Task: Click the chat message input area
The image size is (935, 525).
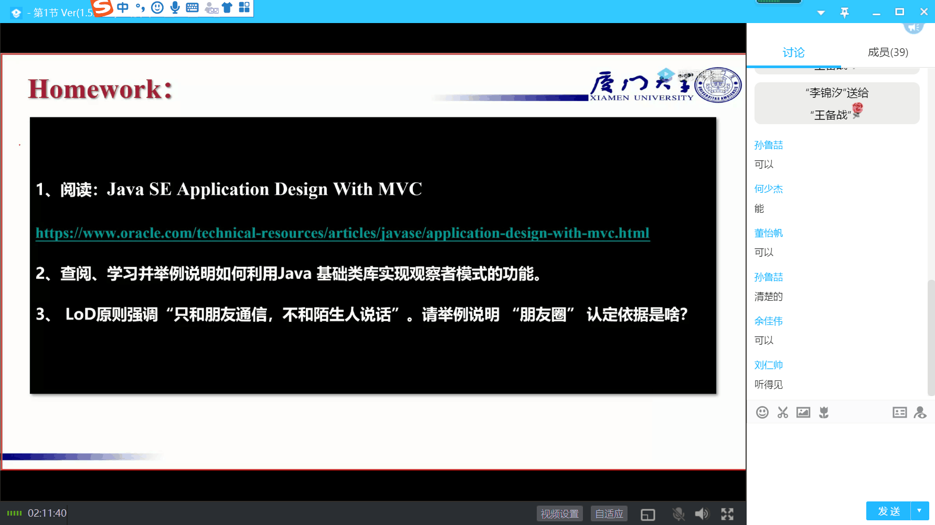Action: pos(841,461)
